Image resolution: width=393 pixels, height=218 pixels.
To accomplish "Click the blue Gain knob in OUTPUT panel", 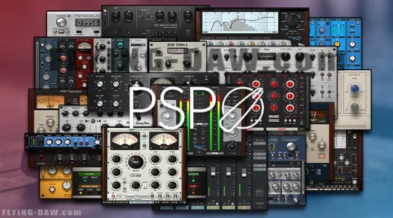I will tap(355, 88).
